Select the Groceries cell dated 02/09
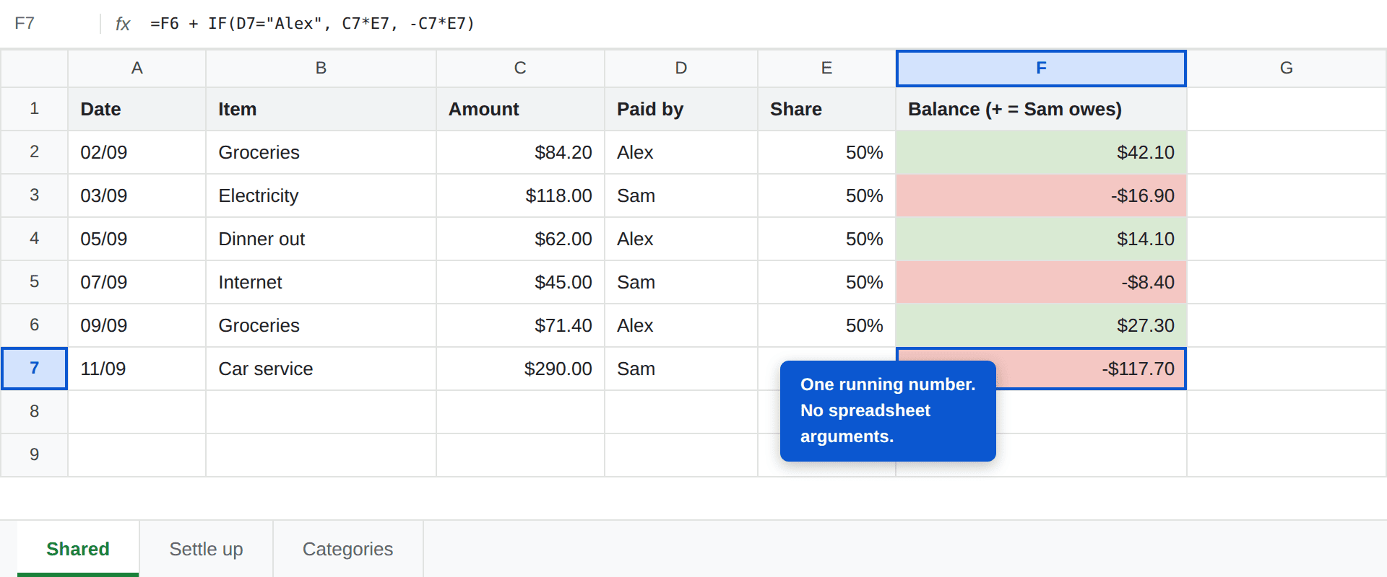Viewport: 1387px width, 577px height. click(321, 152)
